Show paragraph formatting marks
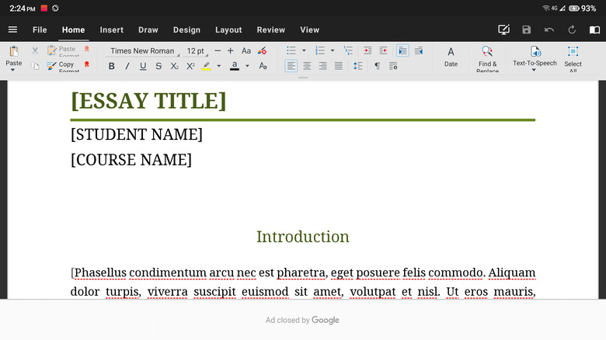 click(377, 66)
